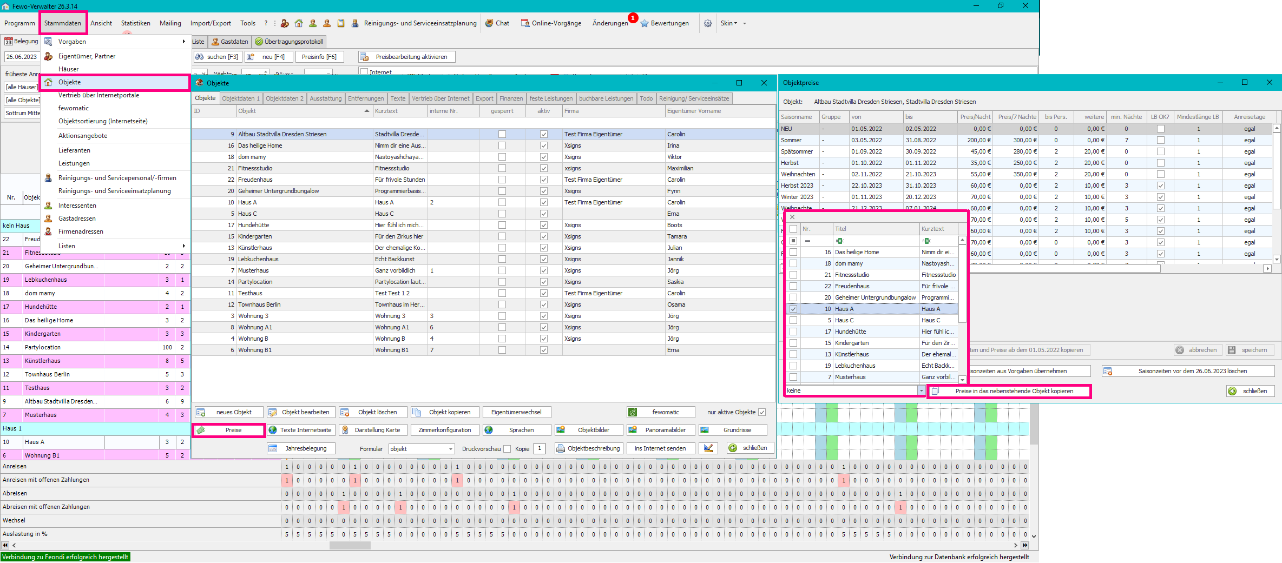Click Objekt kopieren with the pages icon
This screenshot has width=1282, height=563.
point(444,412)
